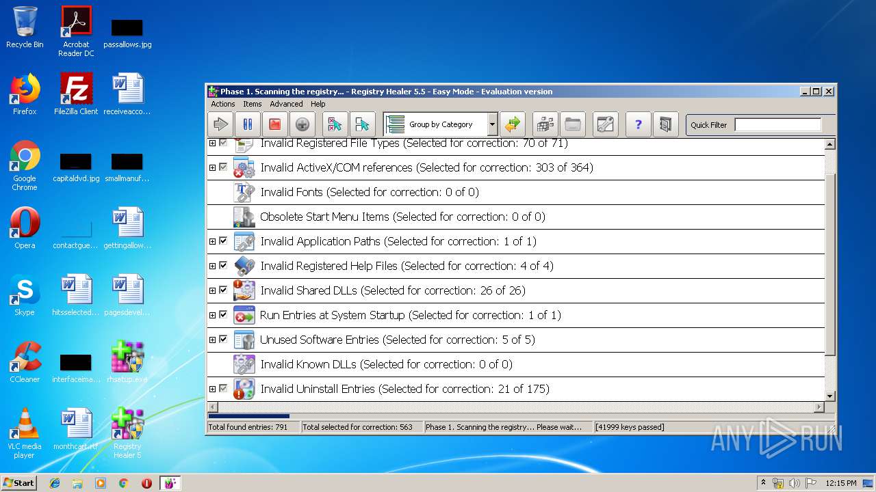Click the Invalid Shared DLLs category icon

[244, 290]
